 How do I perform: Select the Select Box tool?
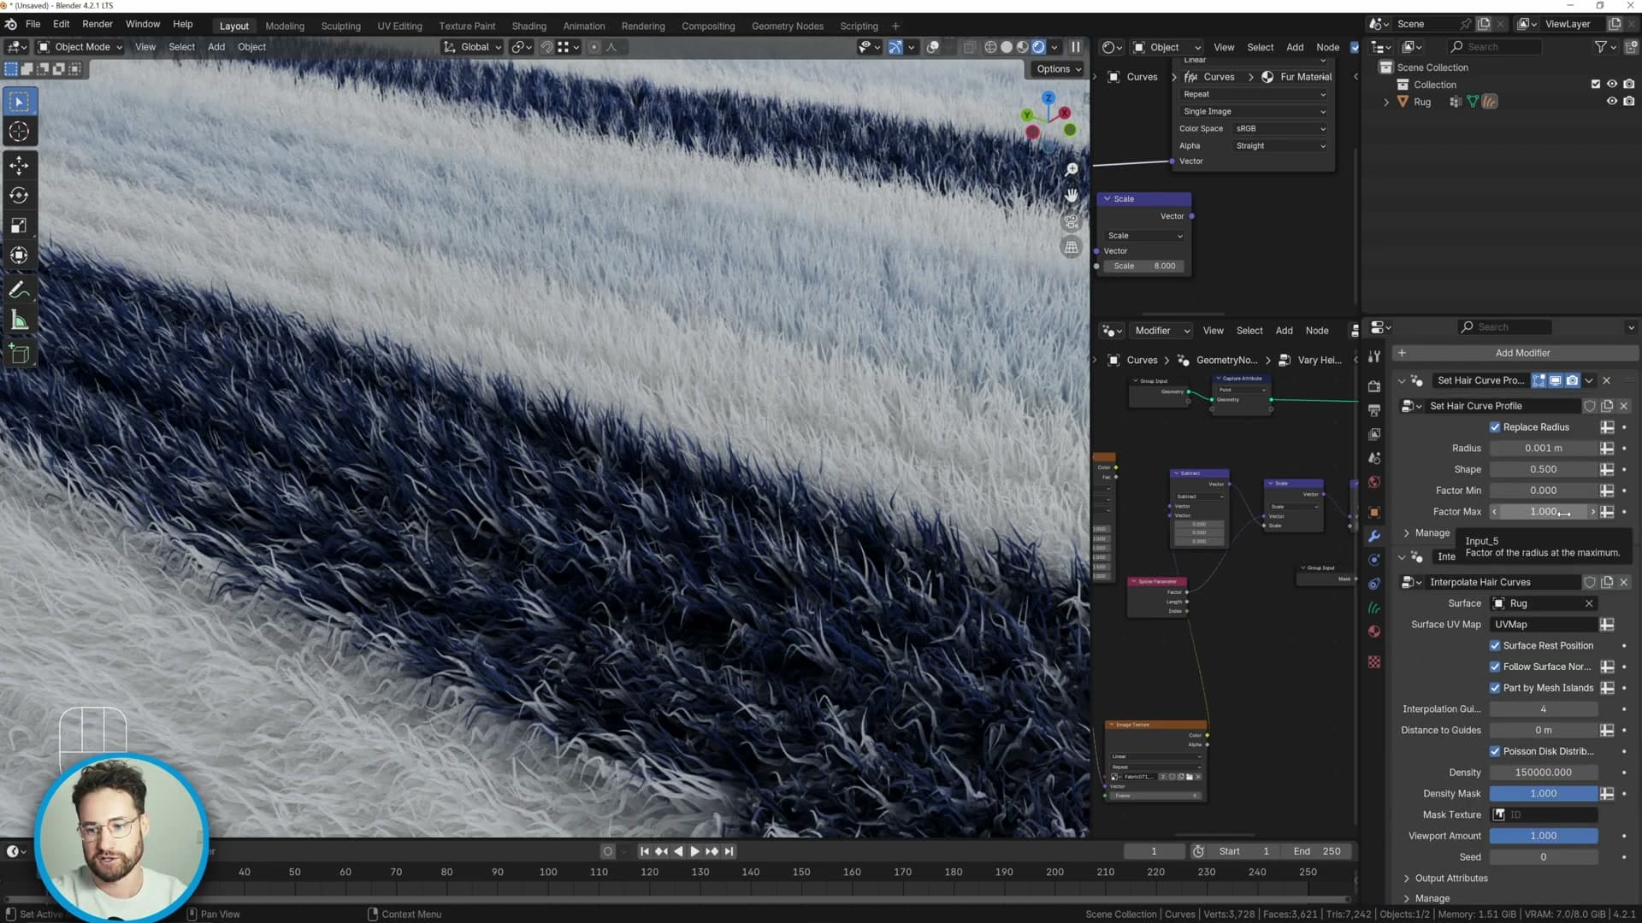19,102
